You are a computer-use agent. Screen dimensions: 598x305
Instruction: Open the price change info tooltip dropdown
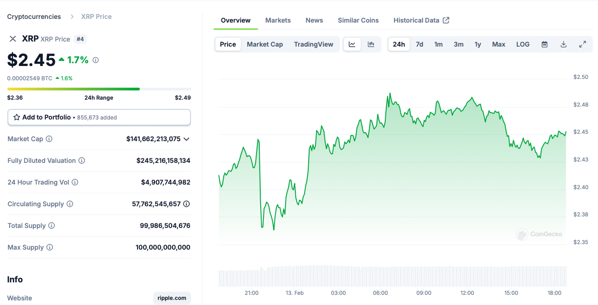(x=95, y=60)
